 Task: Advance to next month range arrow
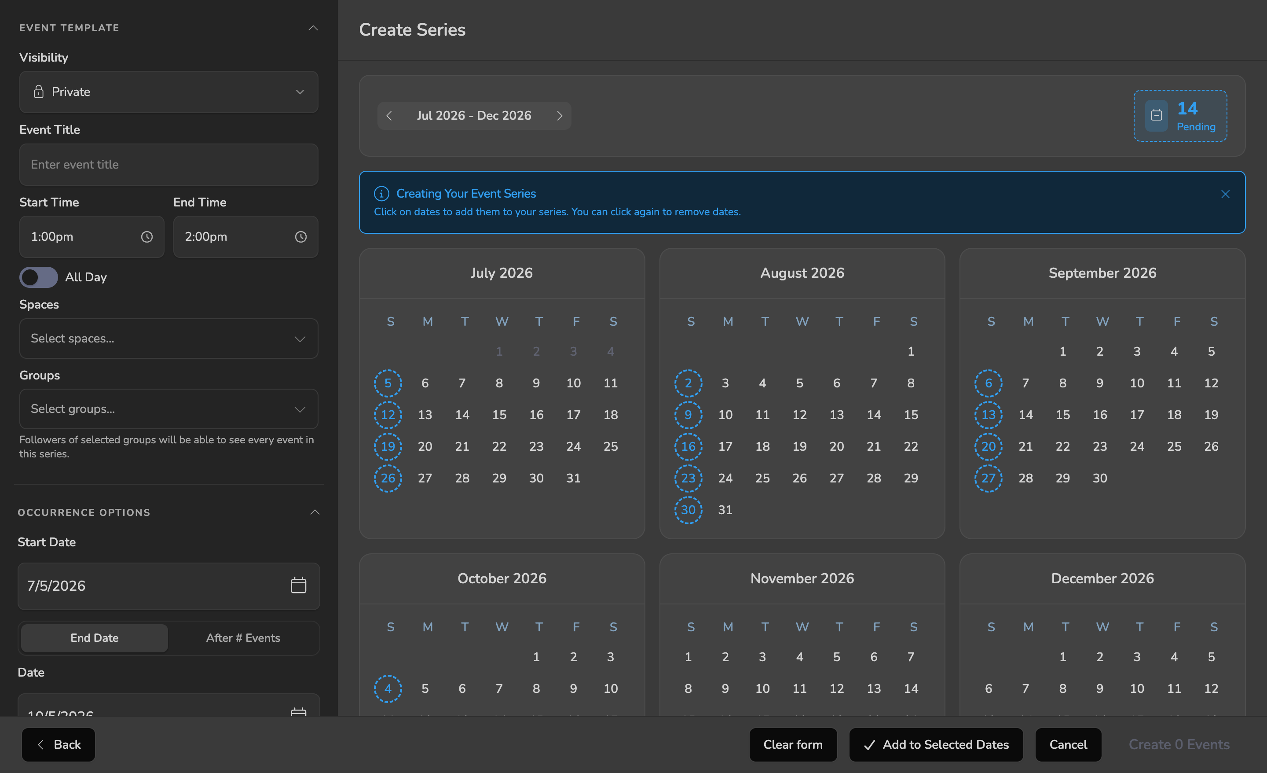pos(560,116)
